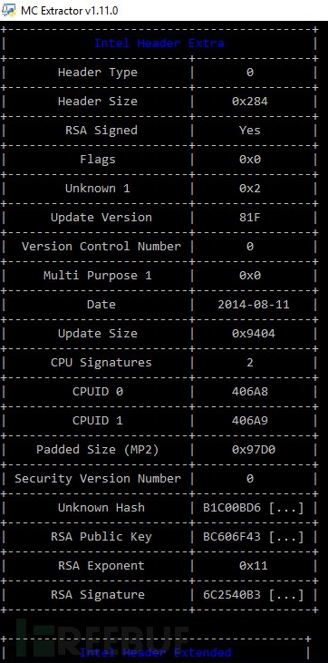
Task: Select the Intel Header Extra heading
Action: tap(159, 44)
